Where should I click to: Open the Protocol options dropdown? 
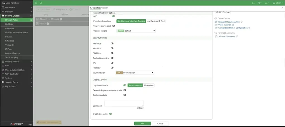click(136, 31)
